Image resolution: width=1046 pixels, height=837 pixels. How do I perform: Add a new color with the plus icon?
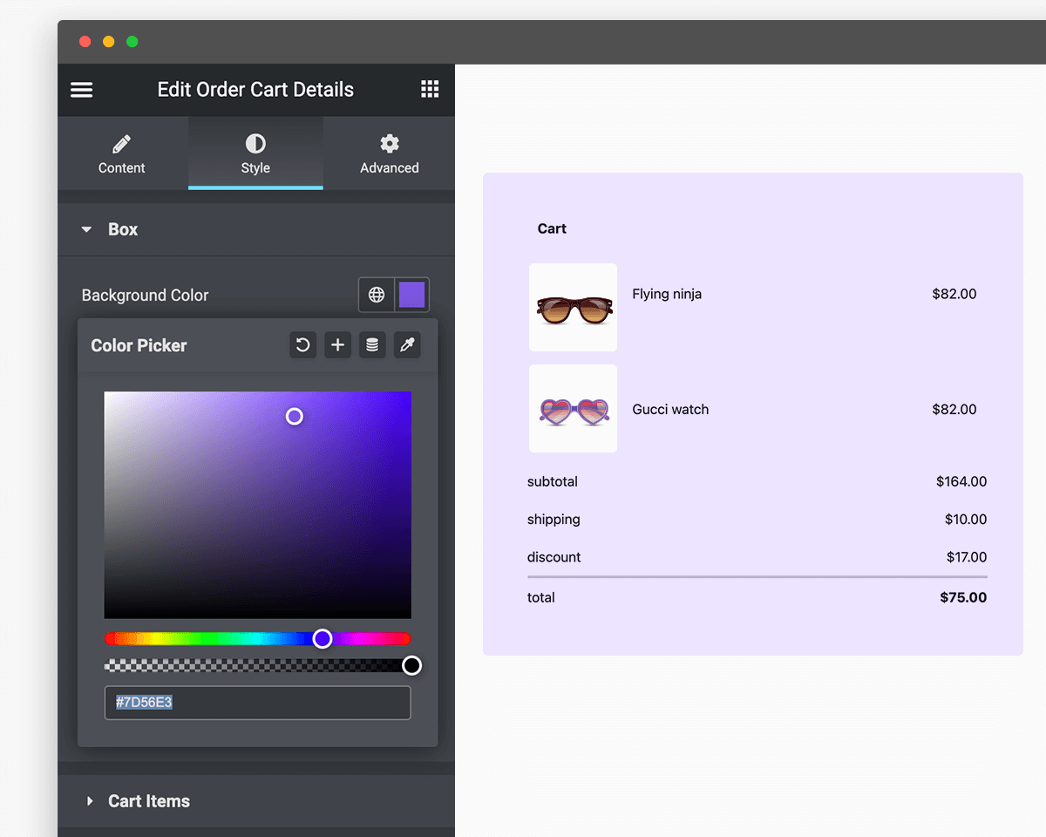tap(337, 344)
